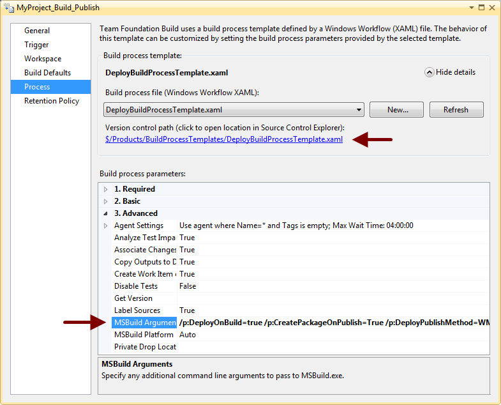
Task: Click the Disable Tests False value
Action: coord(333,286)
